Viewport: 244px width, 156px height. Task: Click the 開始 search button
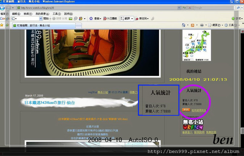pyautogui.click(x=46, y=19)
